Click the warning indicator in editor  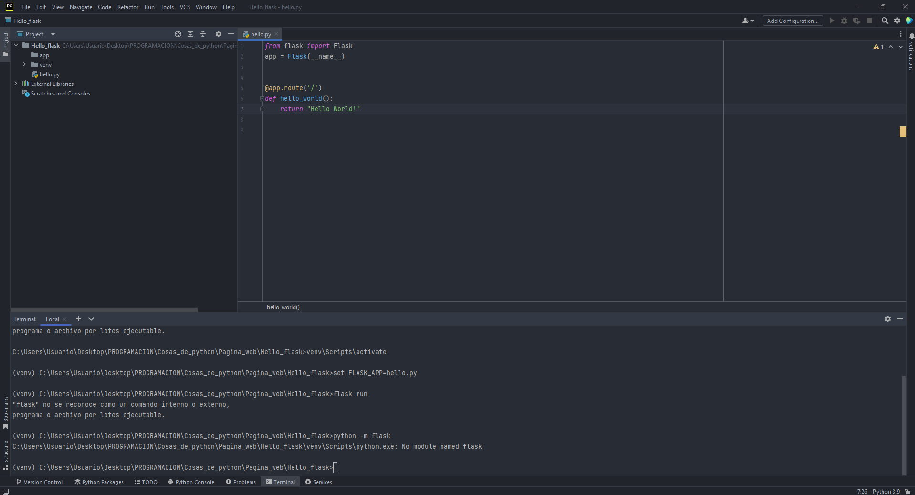878,47
